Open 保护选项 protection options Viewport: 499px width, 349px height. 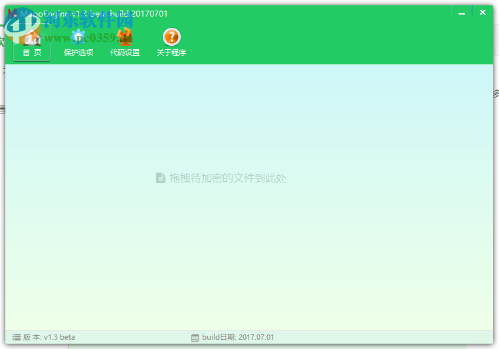tap(78, 42)
